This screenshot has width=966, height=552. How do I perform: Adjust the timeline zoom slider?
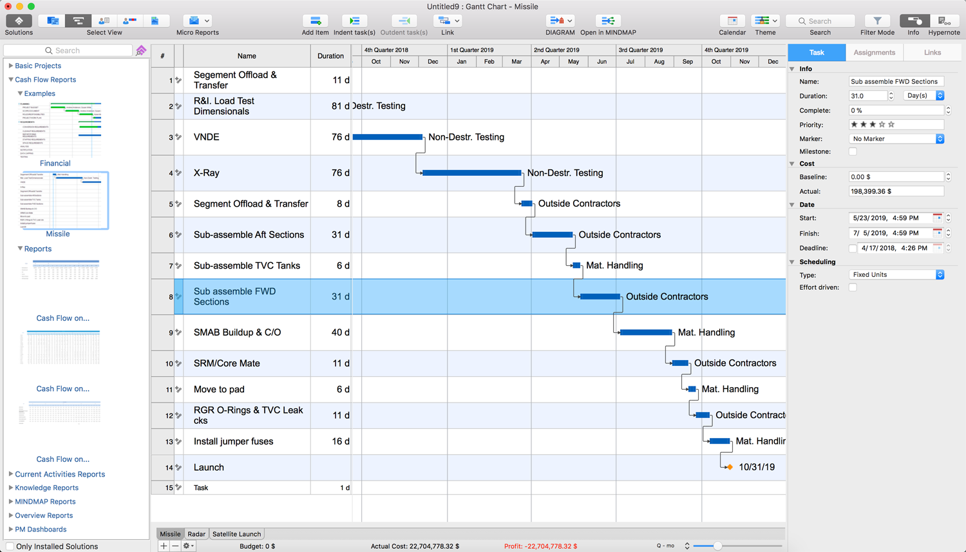click(x=717, y=546)
